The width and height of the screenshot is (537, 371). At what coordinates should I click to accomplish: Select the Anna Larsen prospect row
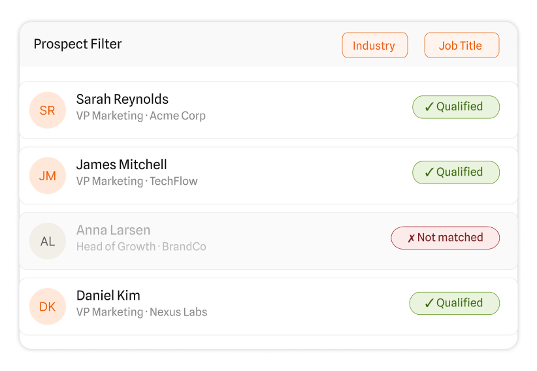(x=294, y=241)
